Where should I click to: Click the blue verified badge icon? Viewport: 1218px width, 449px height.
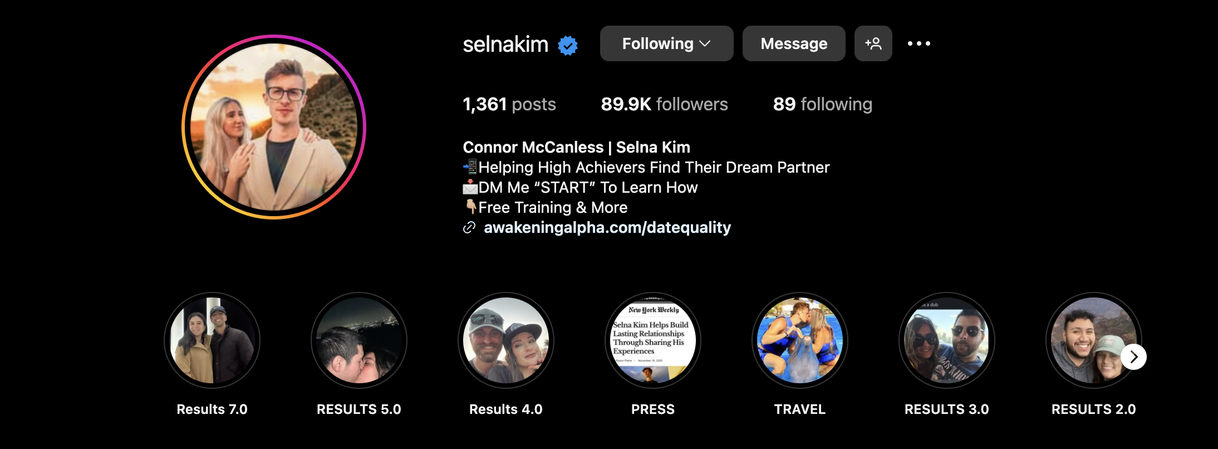[x=568, y=45]
